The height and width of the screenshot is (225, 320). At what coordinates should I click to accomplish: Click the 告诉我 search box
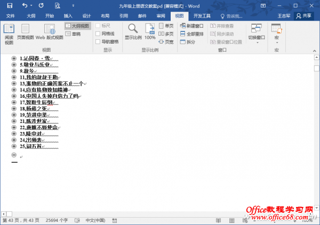click(x=231, y=16)
